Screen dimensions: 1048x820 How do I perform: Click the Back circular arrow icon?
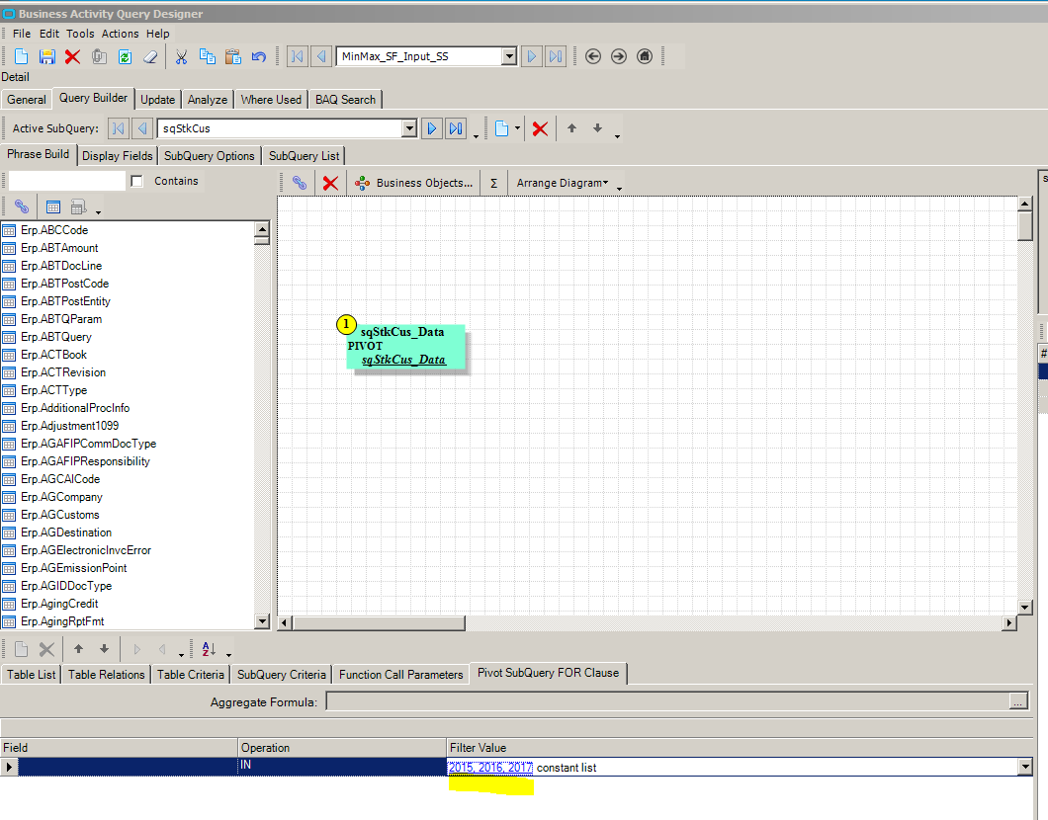point(593,56)
